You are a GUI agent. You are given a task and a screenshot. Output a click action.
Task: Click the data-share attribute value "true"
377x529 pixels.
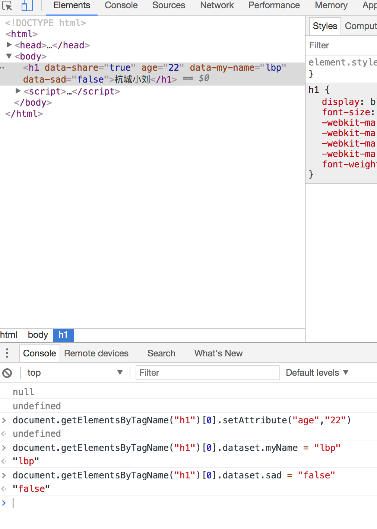pos(120,67)
